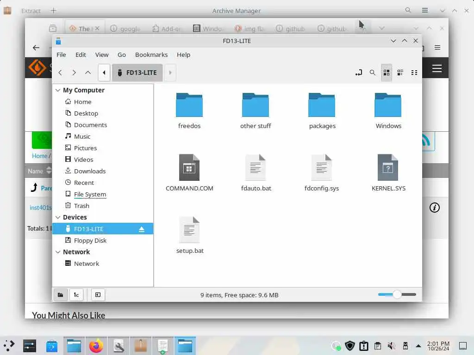
Task: Go to Home in sidebar
Action: click(x=103, y=102)
